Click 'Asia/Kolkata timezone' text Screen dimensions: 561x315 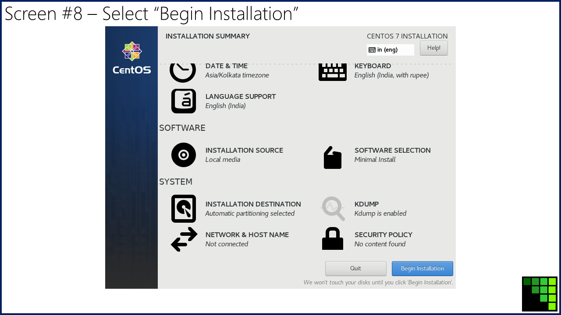[x=237, y=75]
